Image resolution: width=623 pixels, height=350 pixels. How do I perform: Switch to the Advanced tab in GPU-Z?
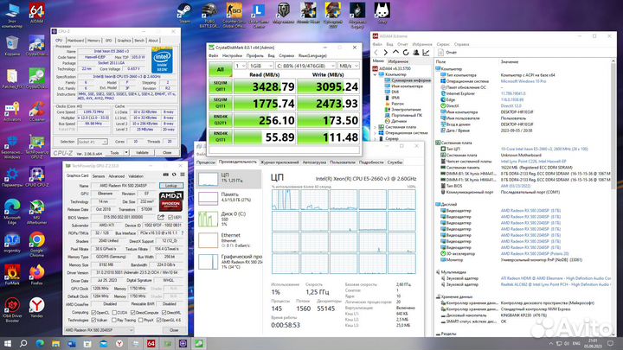coord(117,176)
